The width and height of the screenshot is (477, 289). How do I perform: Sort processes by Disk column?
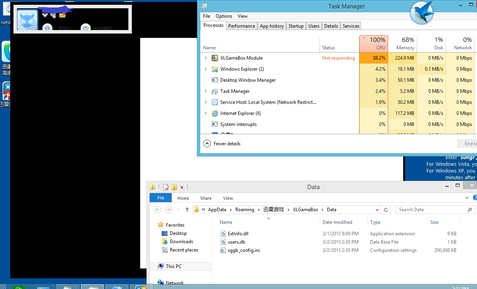(431, 43)
